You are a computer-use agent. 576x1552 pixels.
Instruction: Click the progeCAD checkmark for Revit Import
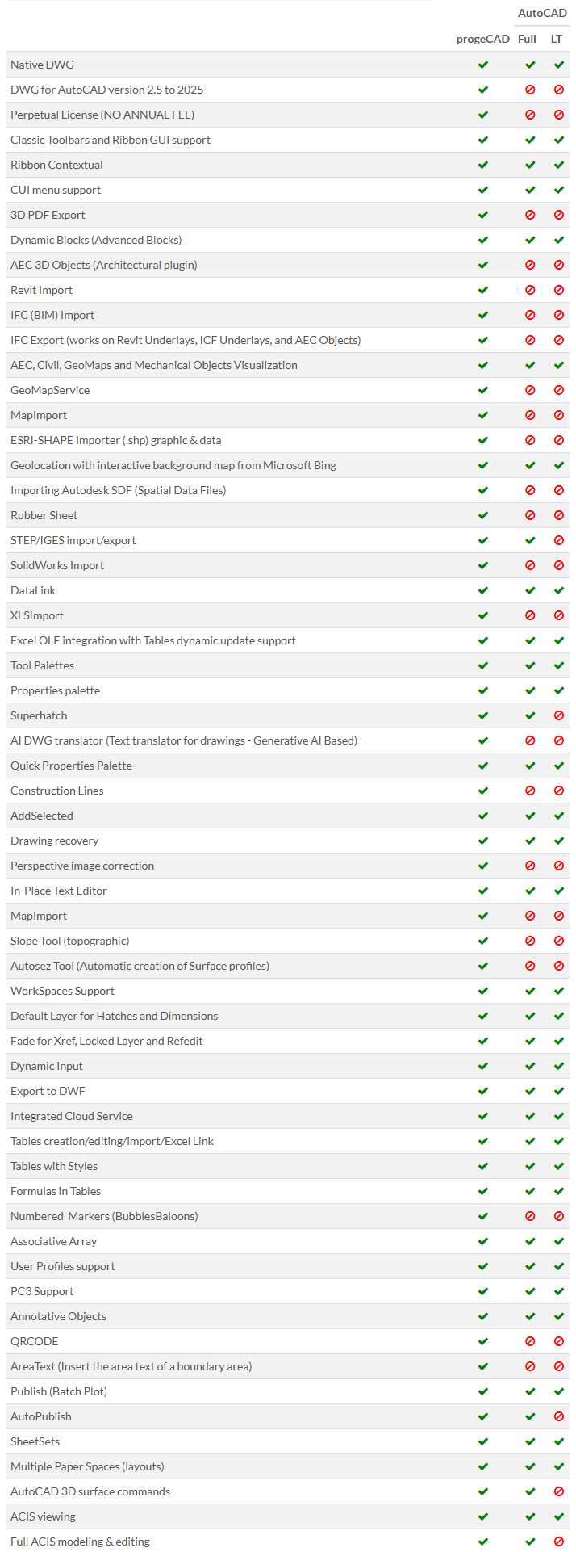(x=483, y=290)
